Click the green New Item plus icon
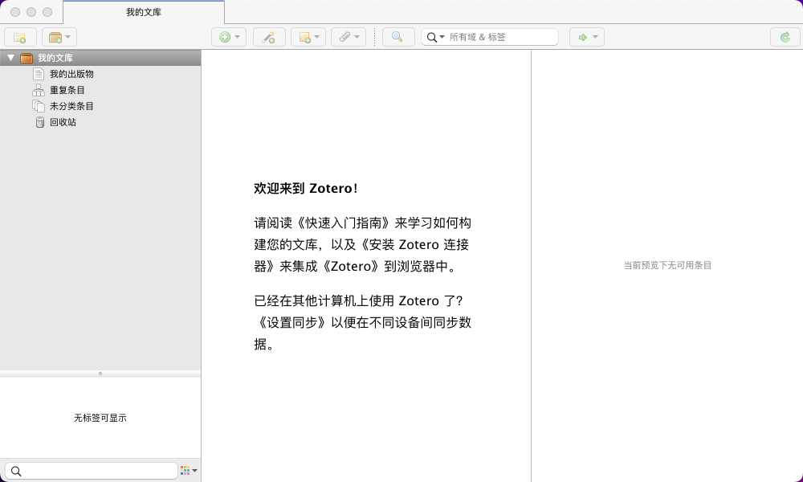 224,37
